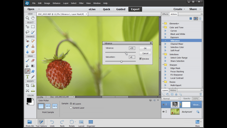Open the Normal blend mode dropdown

(171, 98)
